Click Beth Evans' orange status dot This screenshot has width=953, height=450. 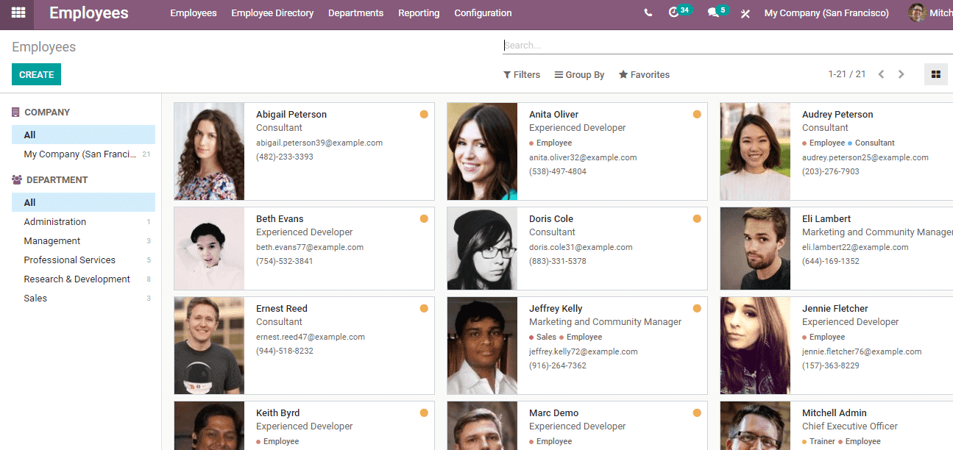click(x=424, y=219)
